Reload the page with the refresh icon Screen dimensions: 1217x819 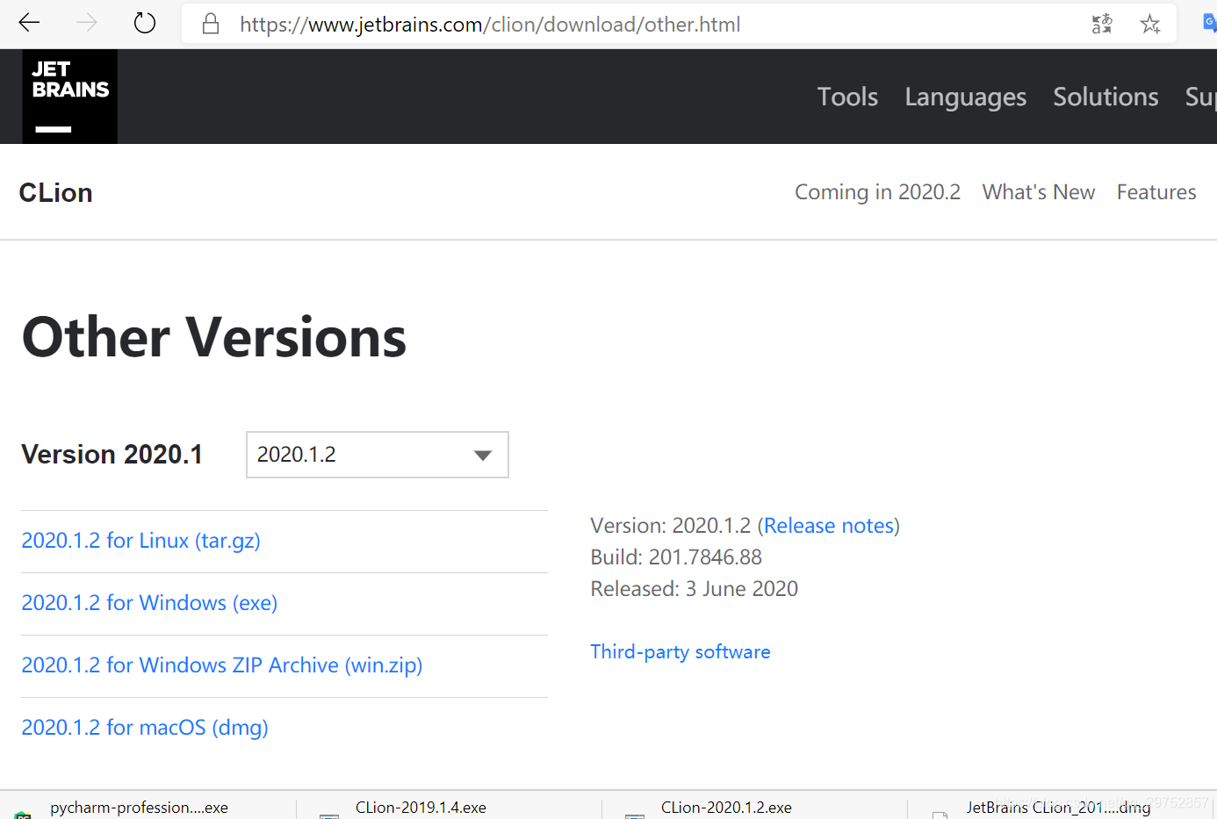click(x=145, y=23)
